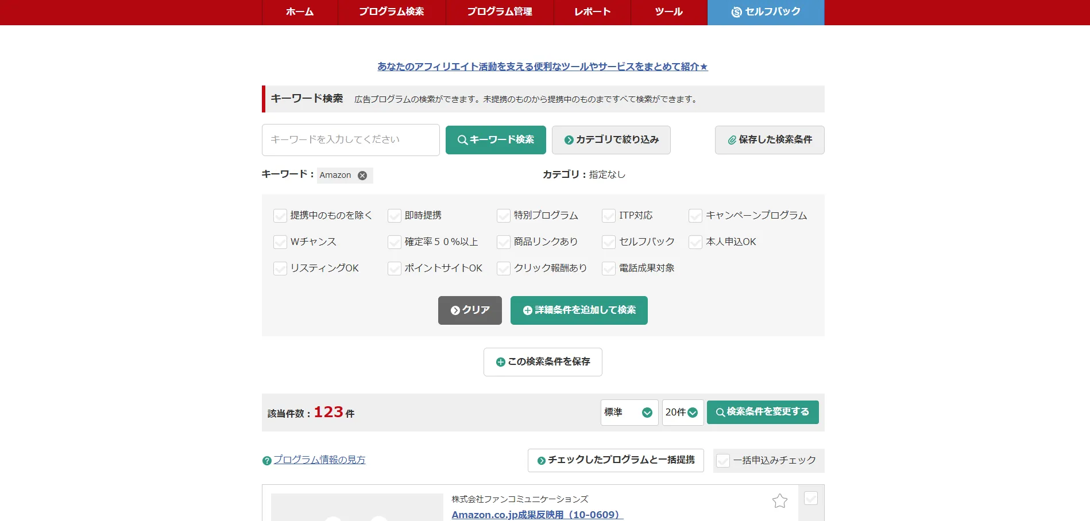Open the 標準 sort dropdown
Screen dimensions: 1090x521
(629, 413)
